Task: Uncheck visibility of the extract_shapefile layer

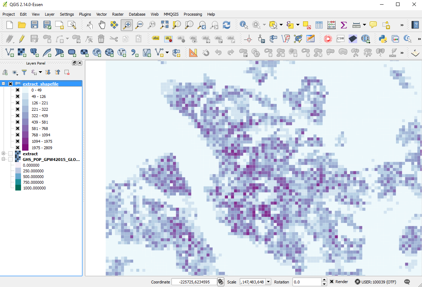Action: coord(10,84)
